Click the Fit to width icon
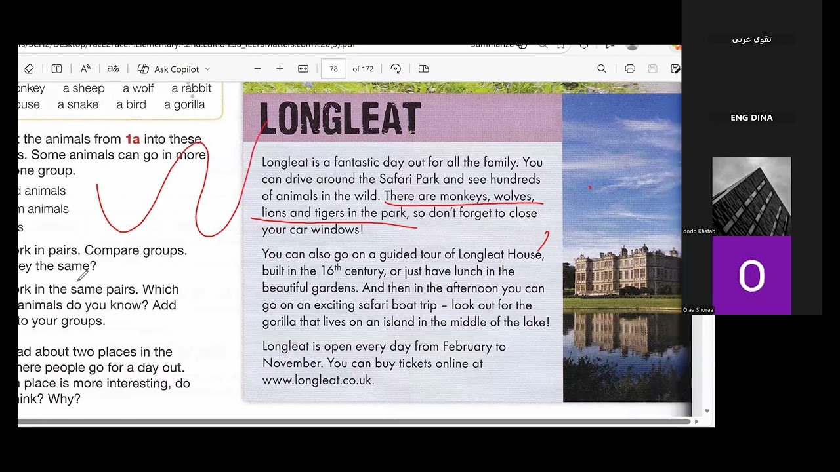Viewport: 840px width, 472px height. point(303,69)
